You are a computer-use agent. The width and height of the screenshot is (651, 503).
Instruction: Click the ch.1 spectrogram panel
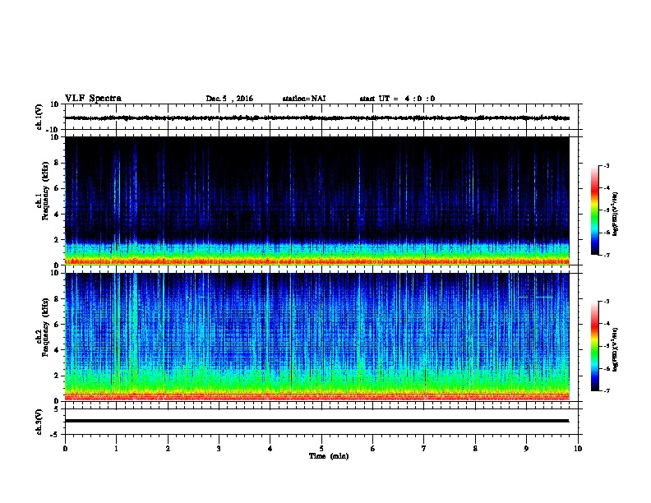click(x=317, y=201)
